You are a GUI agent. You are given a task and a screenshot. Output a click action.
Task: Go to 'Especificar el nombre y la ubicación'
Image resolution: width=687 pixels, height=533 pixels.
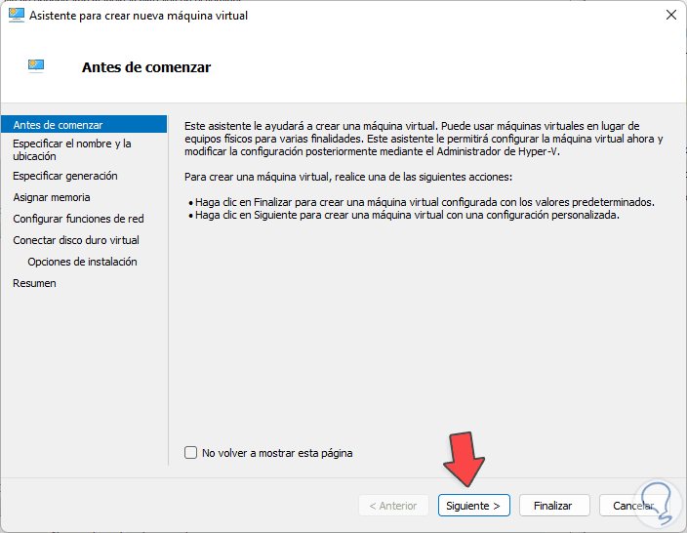(x=71, y=149)
